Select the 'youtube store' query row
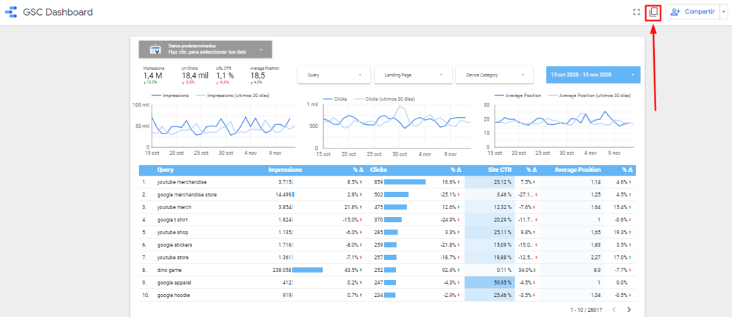 (387, 258)
